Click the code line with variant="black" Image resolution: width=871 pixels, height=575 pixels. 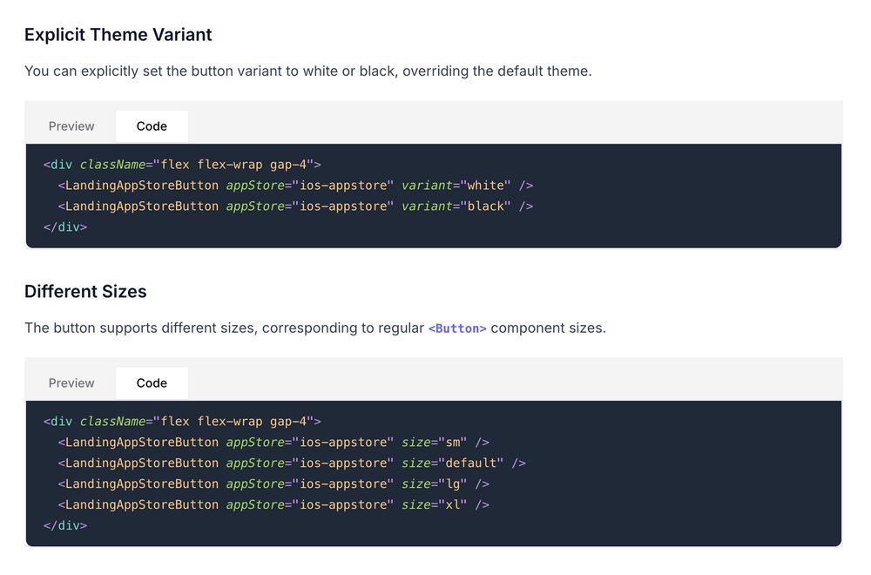295,206
